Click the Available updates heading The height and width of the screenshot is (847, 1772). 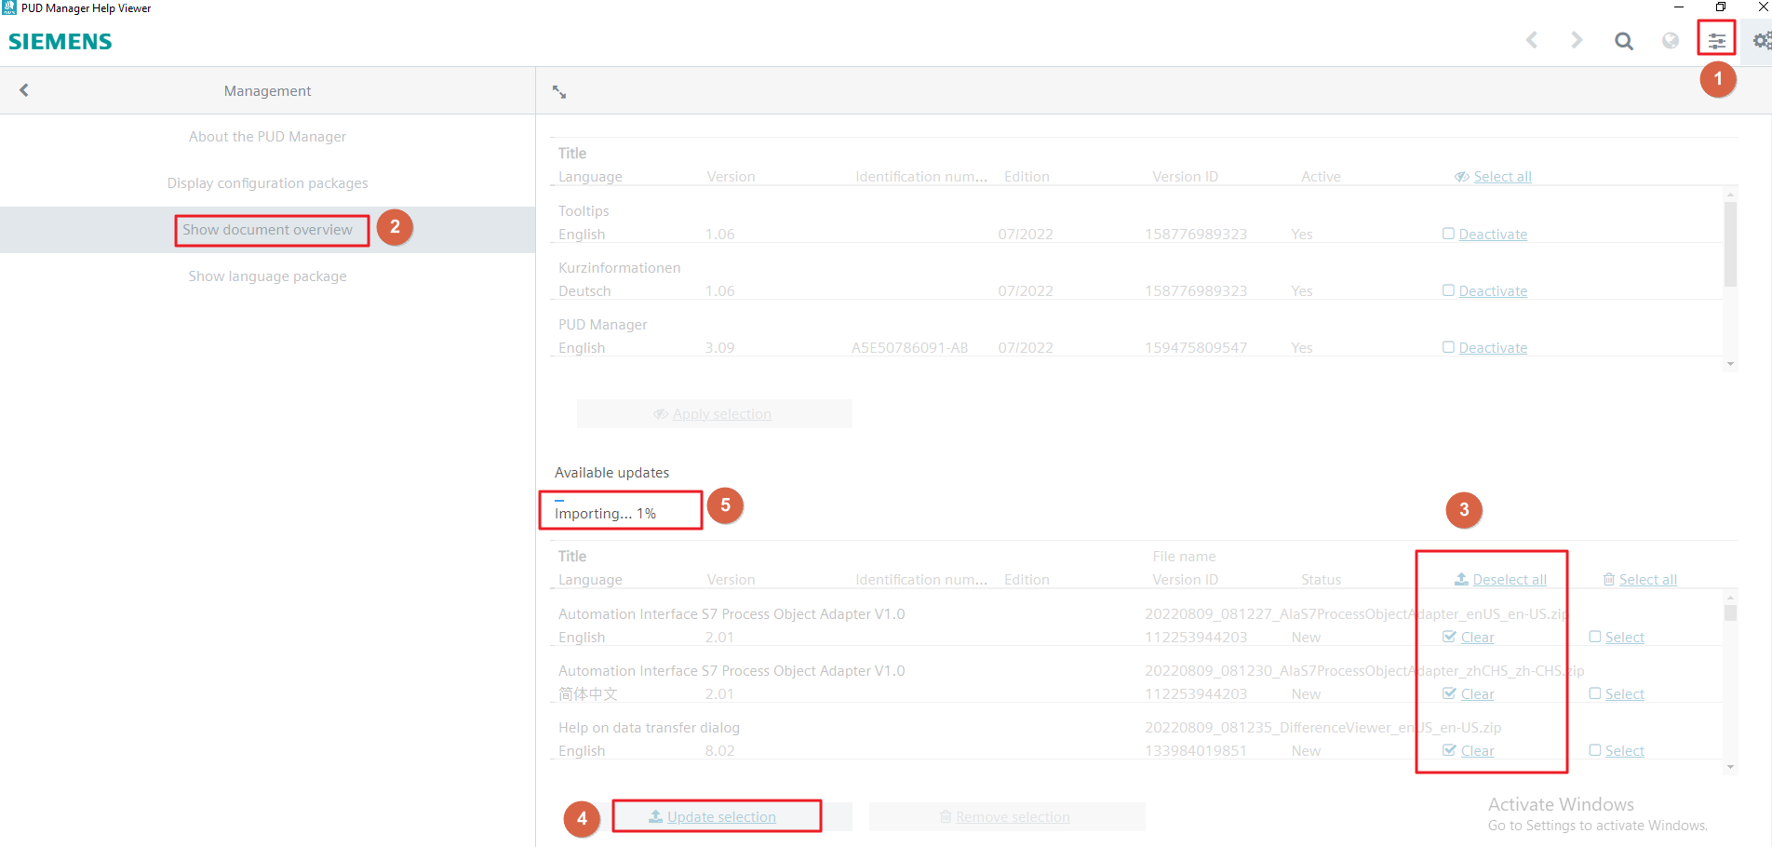tap(611, 473)
